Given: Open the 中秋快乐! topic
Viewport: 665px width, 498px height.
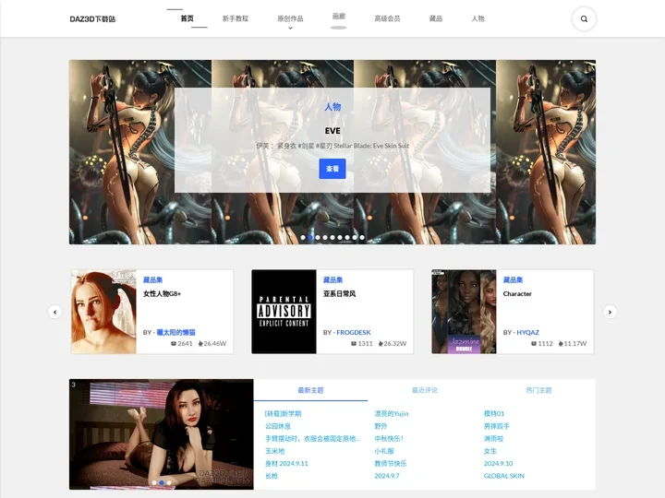Looking at the screenshot, I should tap(389, 439).
